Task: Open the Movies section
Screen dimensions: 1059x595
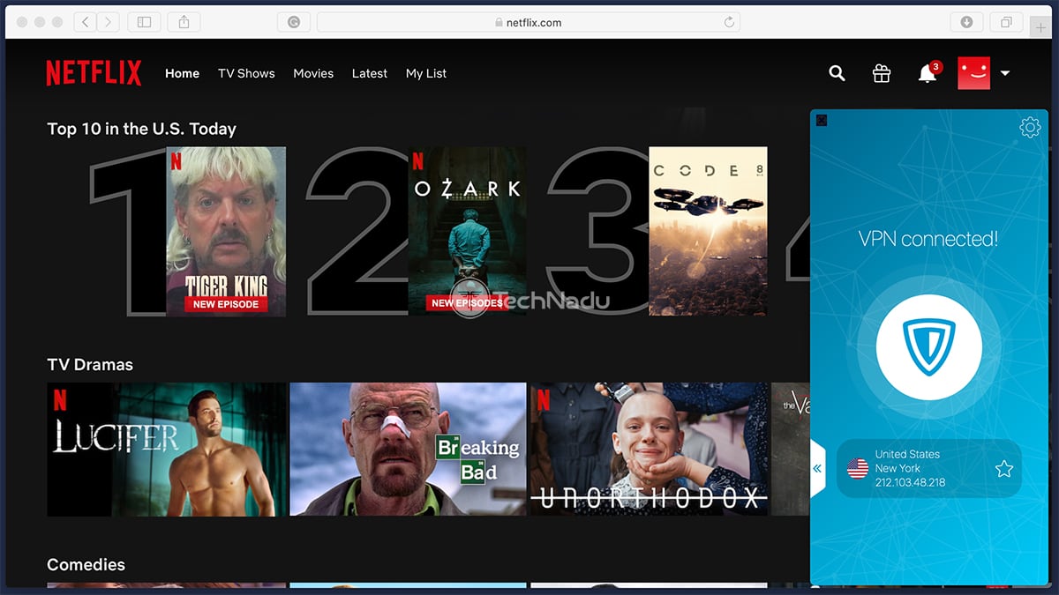Action: [313, 74]
